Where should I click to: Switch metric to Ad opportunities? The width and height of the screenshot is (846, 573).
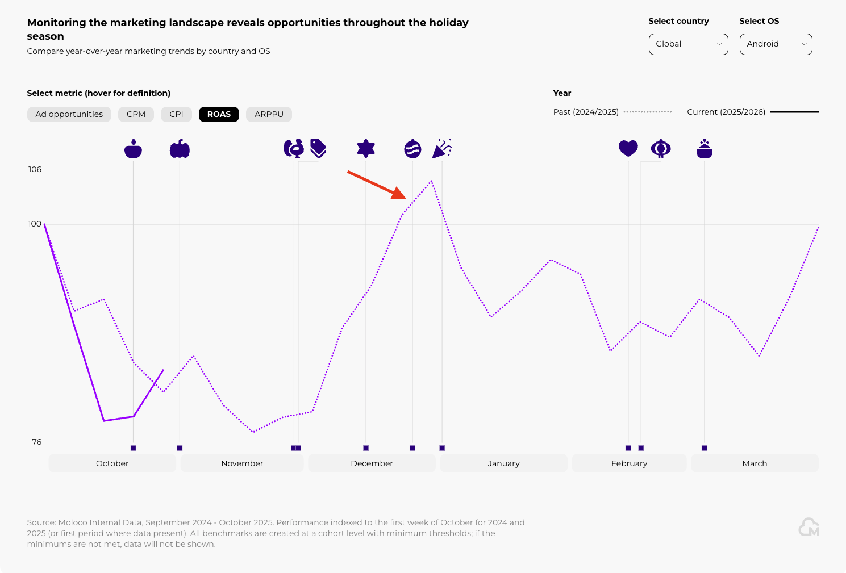click(69, 114)
